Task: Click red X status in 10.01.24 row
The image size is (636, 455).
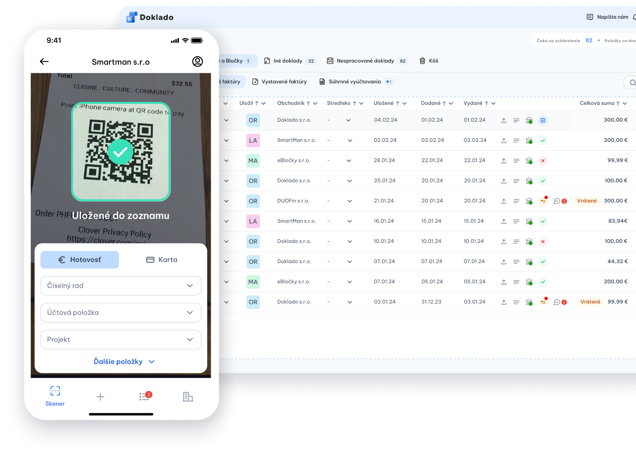Action: point(543,242)
